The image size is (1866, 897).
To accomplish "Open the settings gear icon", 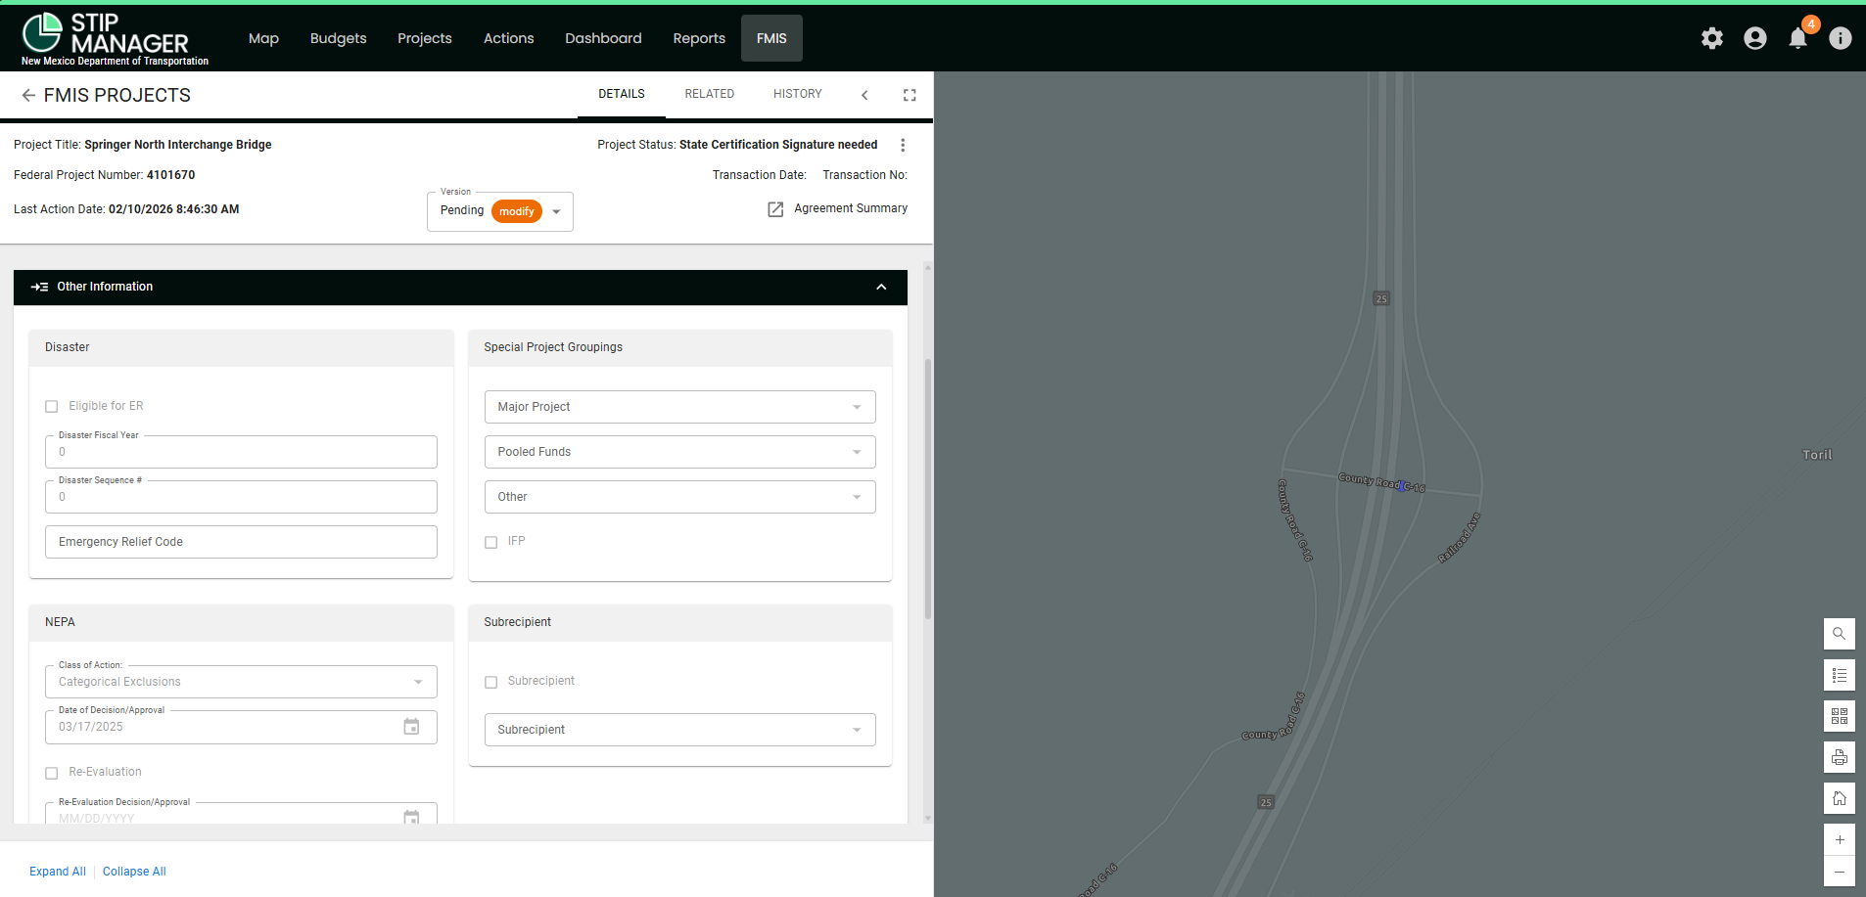I will [x=1711, y=38].
